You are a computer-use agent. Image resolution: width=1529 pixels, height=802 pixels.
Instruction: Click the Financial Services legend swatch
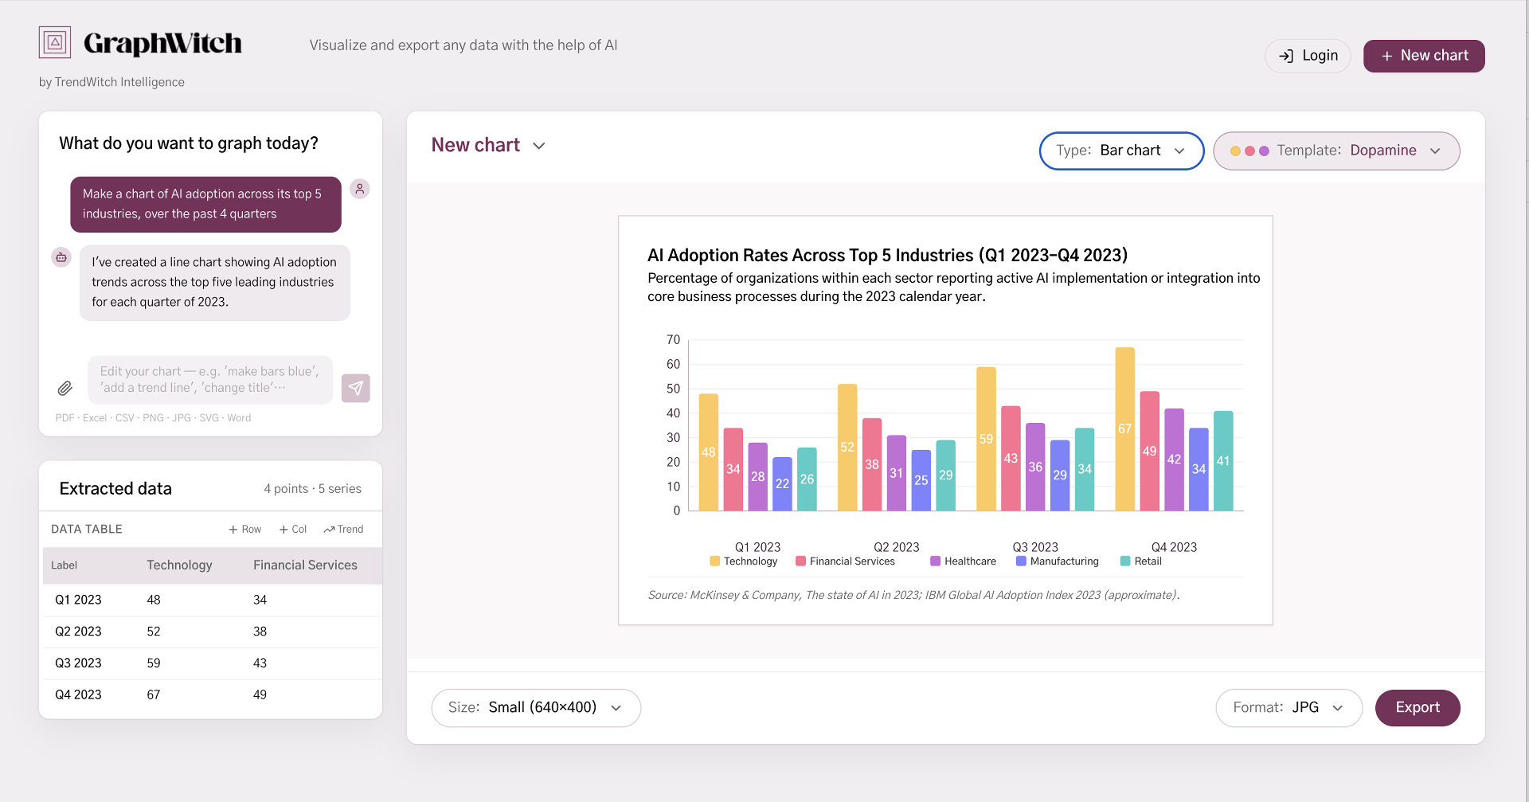click(800, 561)
